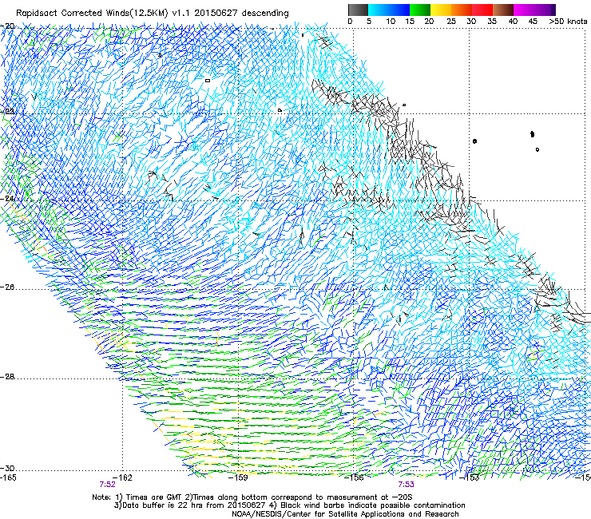The image size is (591, 519).
Task: Select the longitude label '-162'
Action: tap(122, 477)
